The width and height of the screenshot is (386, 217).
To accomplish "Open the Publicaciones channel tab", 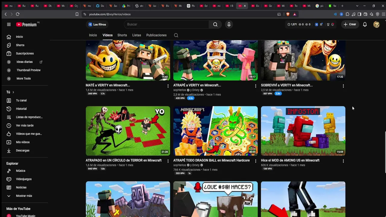I will coord(156,35).
